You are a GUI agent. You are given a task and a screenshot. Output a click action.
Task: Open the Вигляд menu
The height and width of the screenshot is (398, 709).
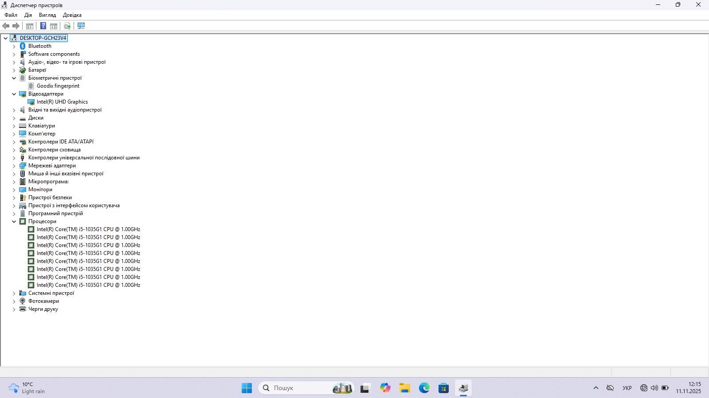point(47,15)
